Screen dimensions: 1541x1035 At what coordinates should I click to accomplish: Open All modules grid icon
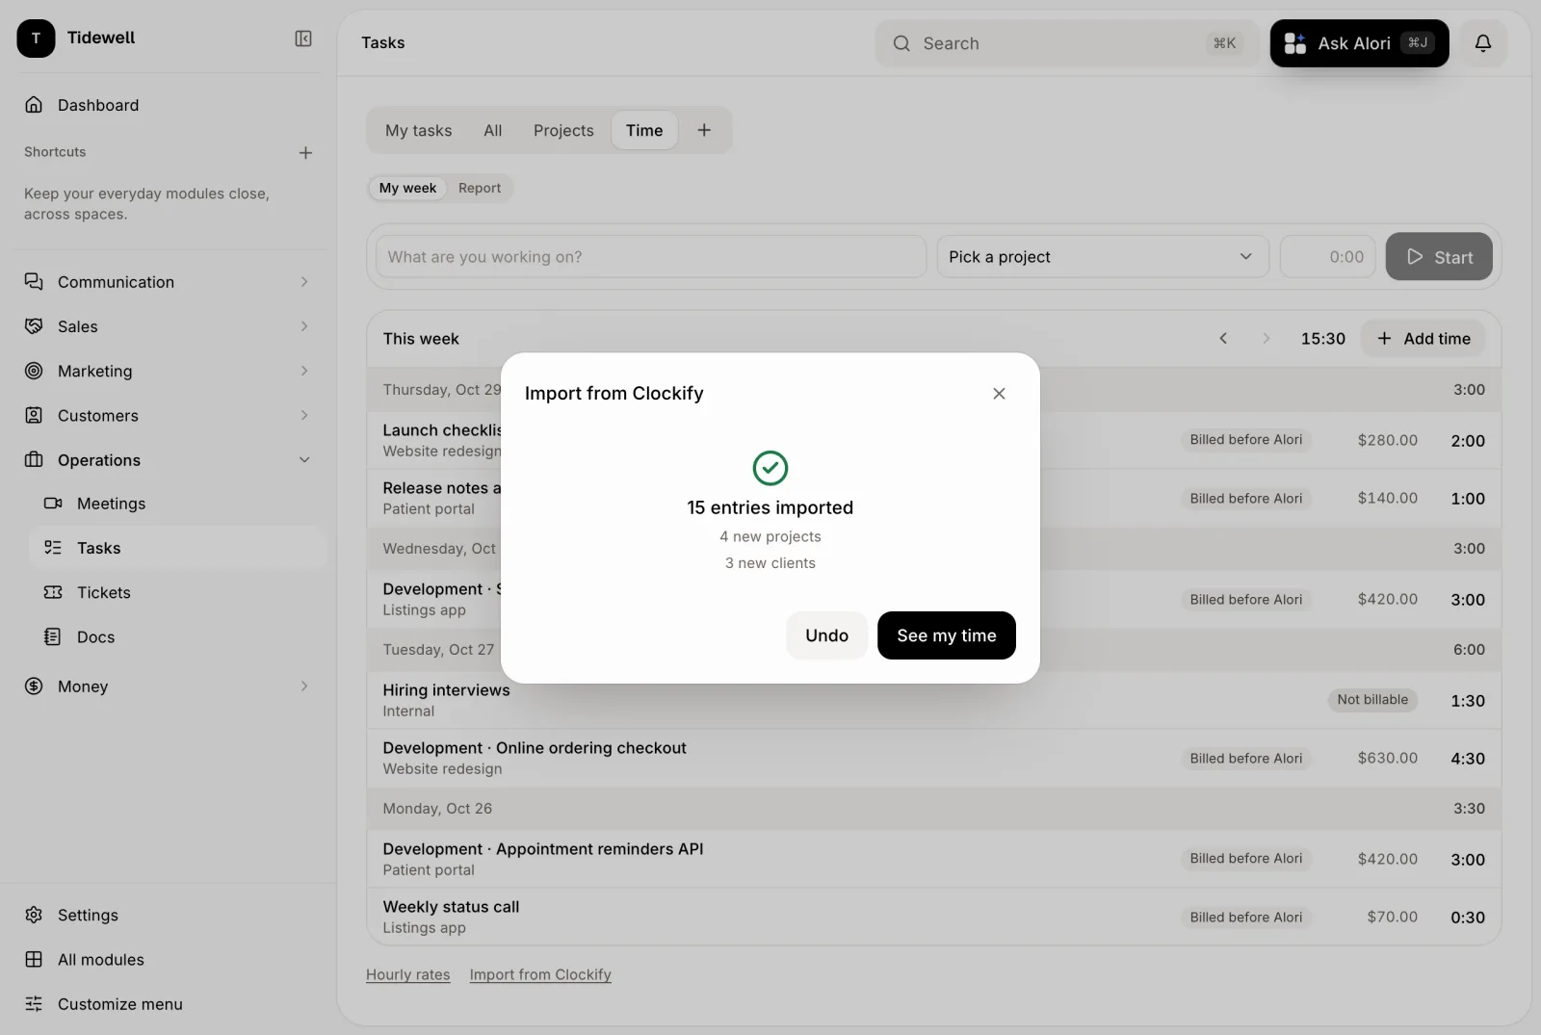(34, 959)
